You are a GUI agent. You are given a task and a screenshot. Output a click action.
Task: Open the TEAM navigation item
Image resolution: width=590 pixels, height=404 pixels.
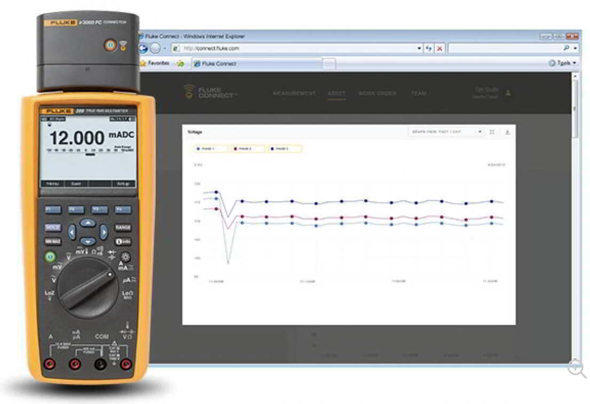pos(419,93)
